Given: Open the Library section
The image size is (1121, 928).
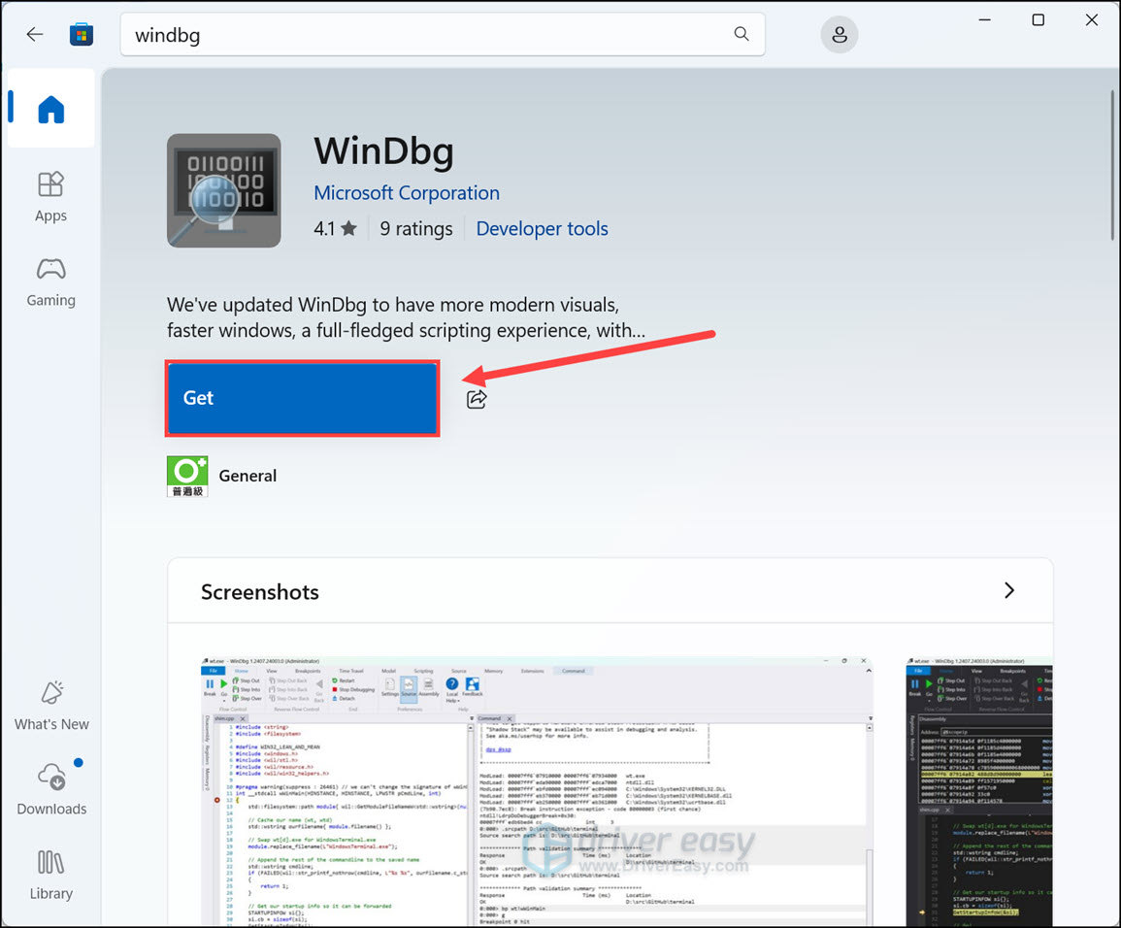Looking at the screenshot, I should pyautogui.click(x=50, y=875).
